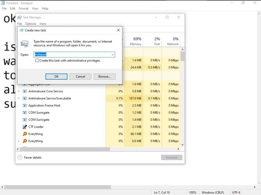Click Notepad horizontal scroll right arrow

point(255,187)
